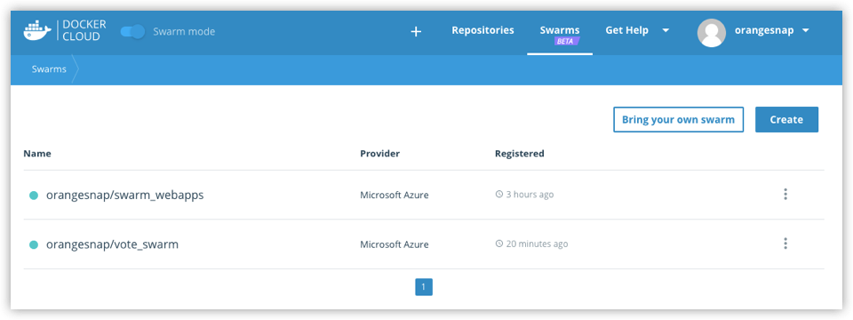
Task: Click the Registered column header
Action: point(520,154)
